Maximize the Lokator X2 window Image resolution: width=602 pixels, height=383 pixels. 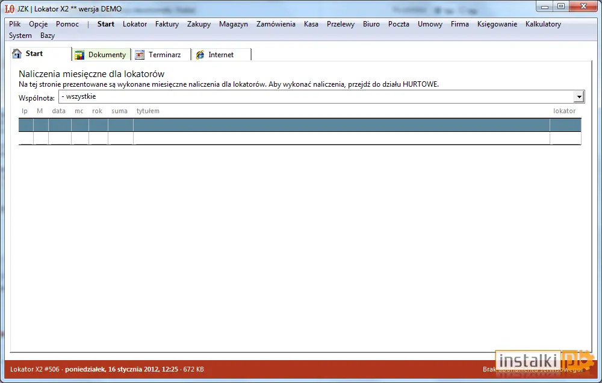point(561,7)
